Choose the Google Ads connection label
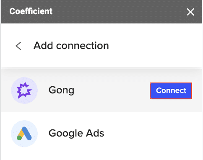This screenshot has height=160, width=203. [76, 133]
